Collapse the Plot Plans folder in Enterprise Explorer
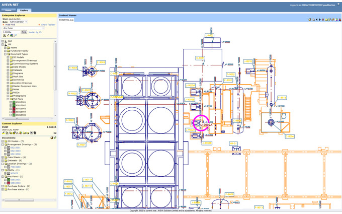 (8, 99)
